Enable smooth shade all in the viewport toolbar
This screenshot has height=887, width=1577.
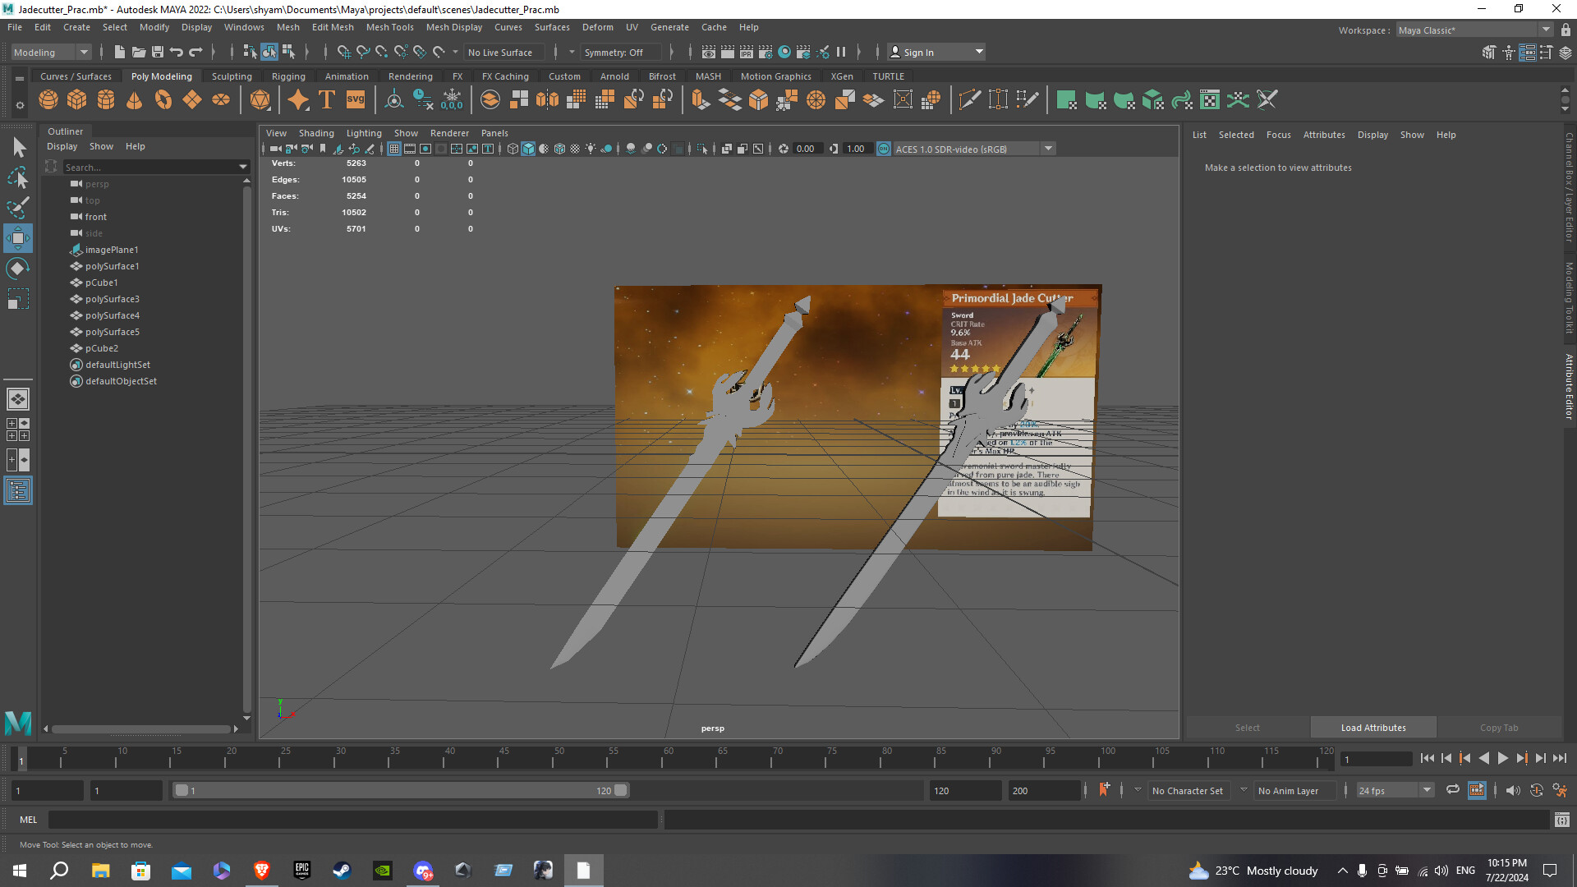point(529,149)
